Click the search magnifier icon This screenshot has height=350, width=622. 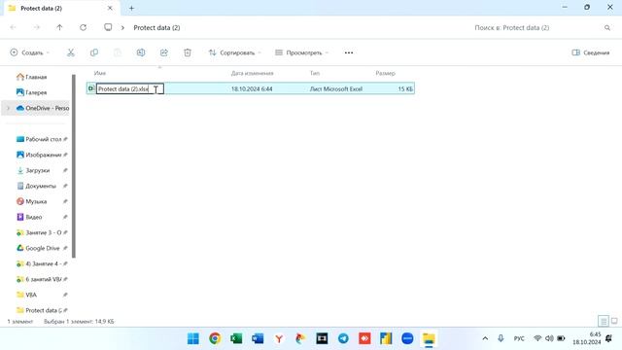607,28
